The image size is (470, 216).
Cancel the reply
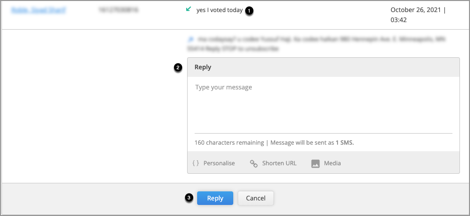point(256,198)
